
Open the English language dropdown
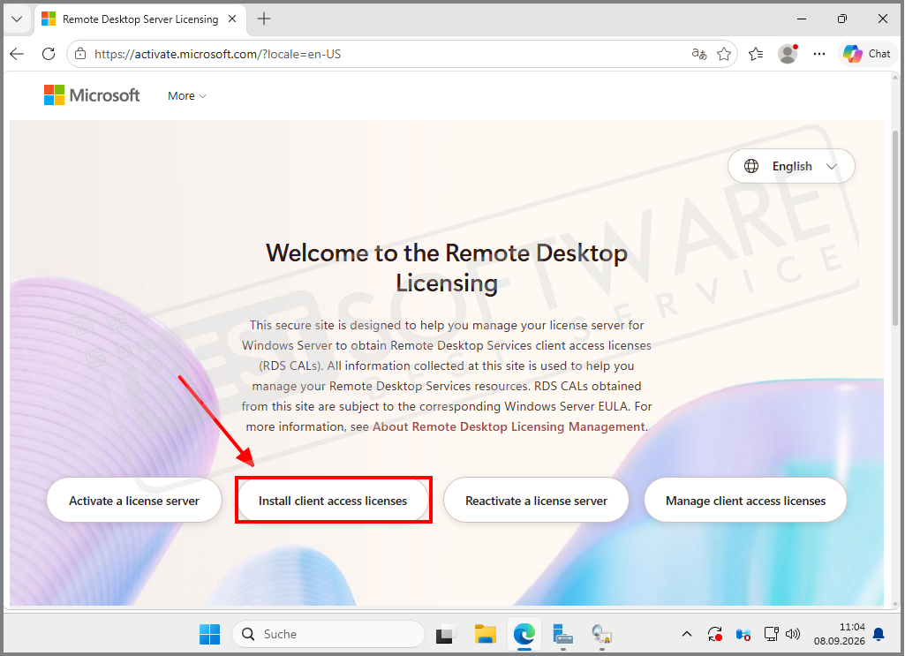coord(791,166)
